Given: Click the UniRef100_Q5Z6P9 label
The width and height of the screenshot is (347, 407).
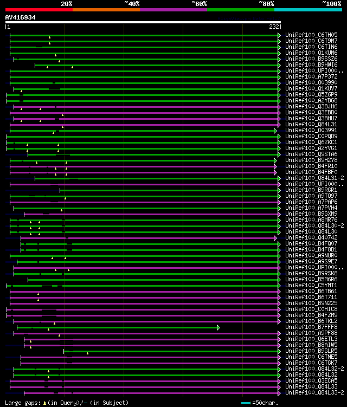Looking at the screenshot, I should [311, 94].
